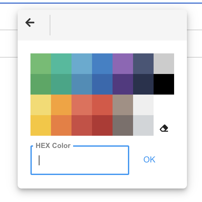Image resolution: width=202 pixels, height=202 pixels.
Task: Choose the bright orange swatch in third row
Action: tap(61, 105)
